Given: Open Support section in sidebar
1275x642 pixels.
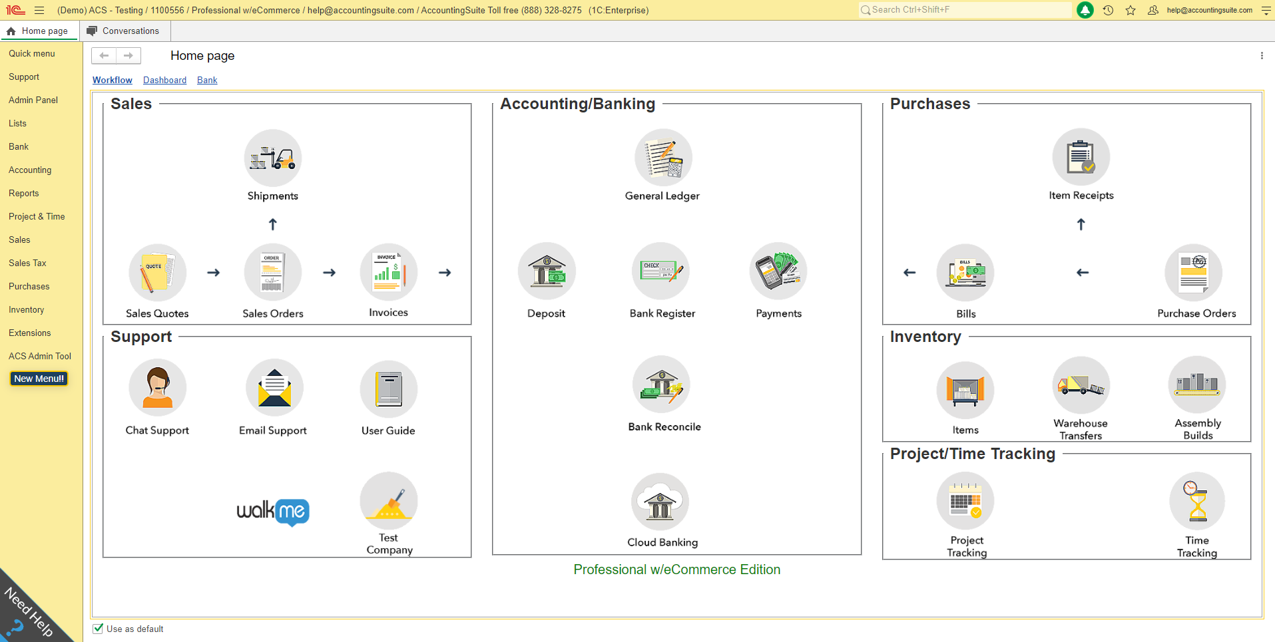Looking at the screenshot, I should point(24,77).
